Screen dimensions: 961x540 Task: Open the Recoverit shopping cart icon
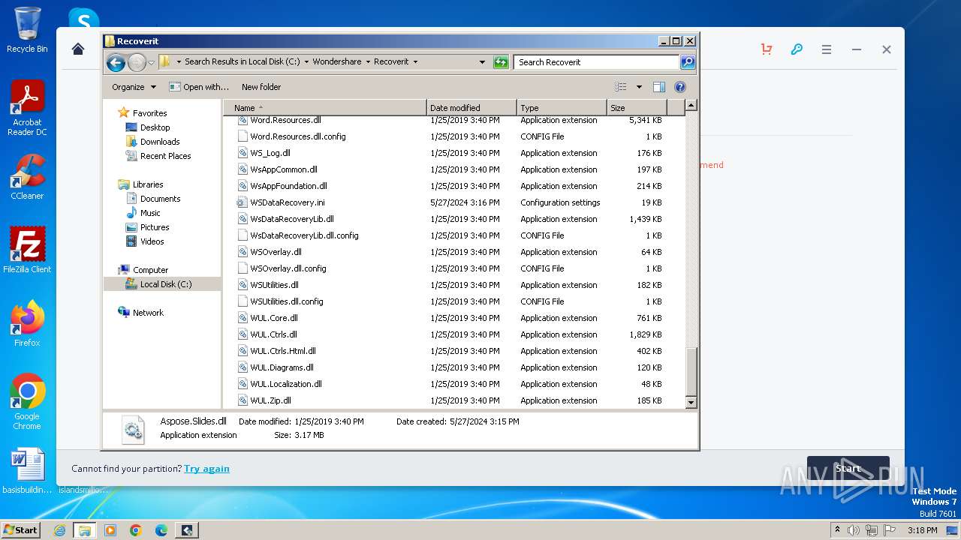767,49
